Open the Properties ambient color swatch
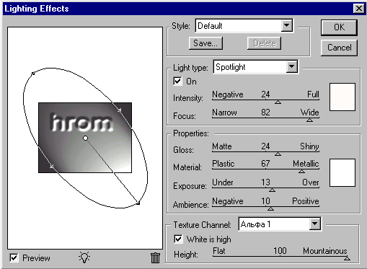The width and height of the screenshot is (367, 269). (342, 172)
